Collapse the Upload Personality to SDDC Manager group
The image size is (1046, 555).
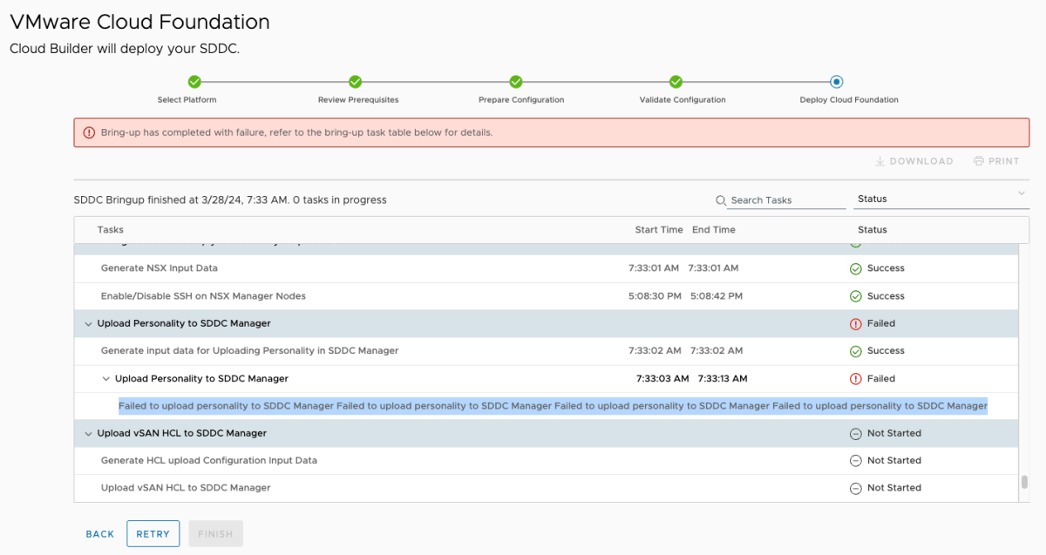pyautogui.click(x=88, y=323)
